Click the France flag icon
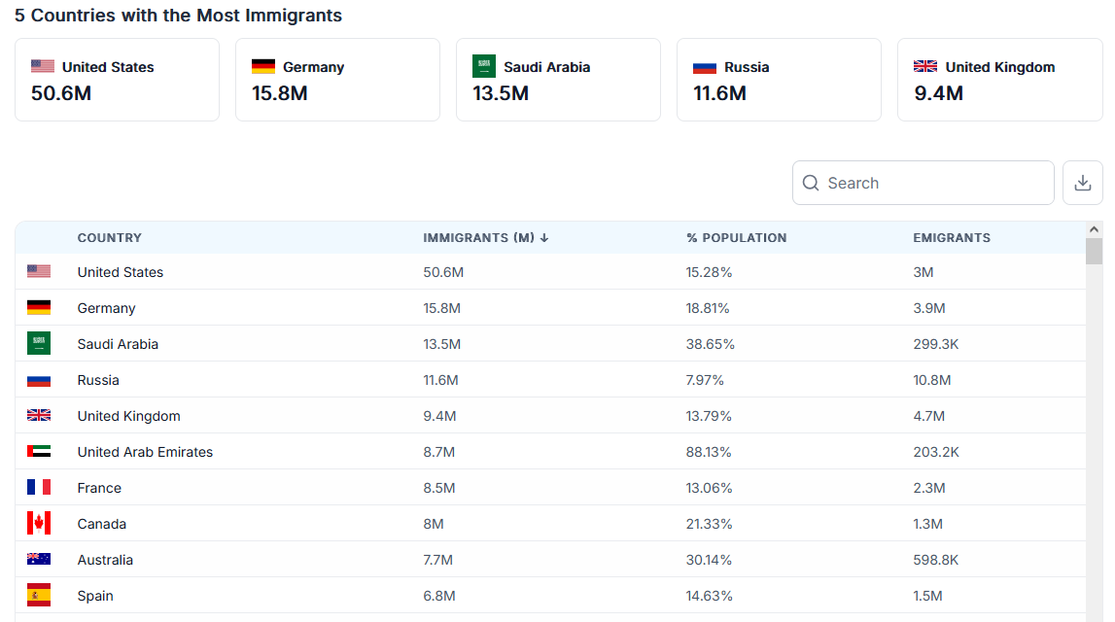The image size is (1115, 622). pyautogui.click(x=39, y=487)
